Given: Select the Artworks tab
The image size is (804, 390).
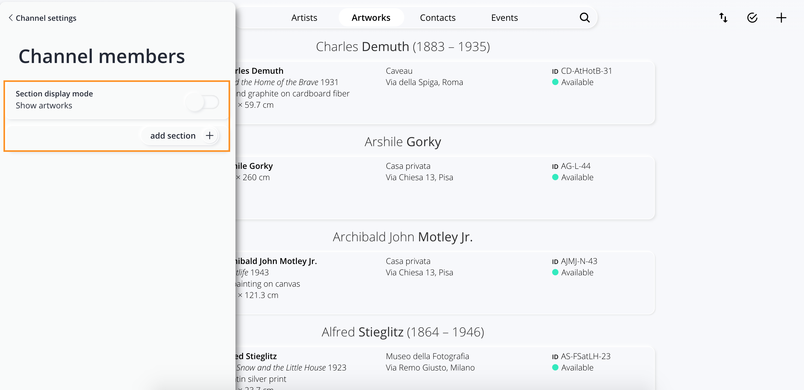Looking at the screenshot, I should pyautogui.click(x=371, y=18).
